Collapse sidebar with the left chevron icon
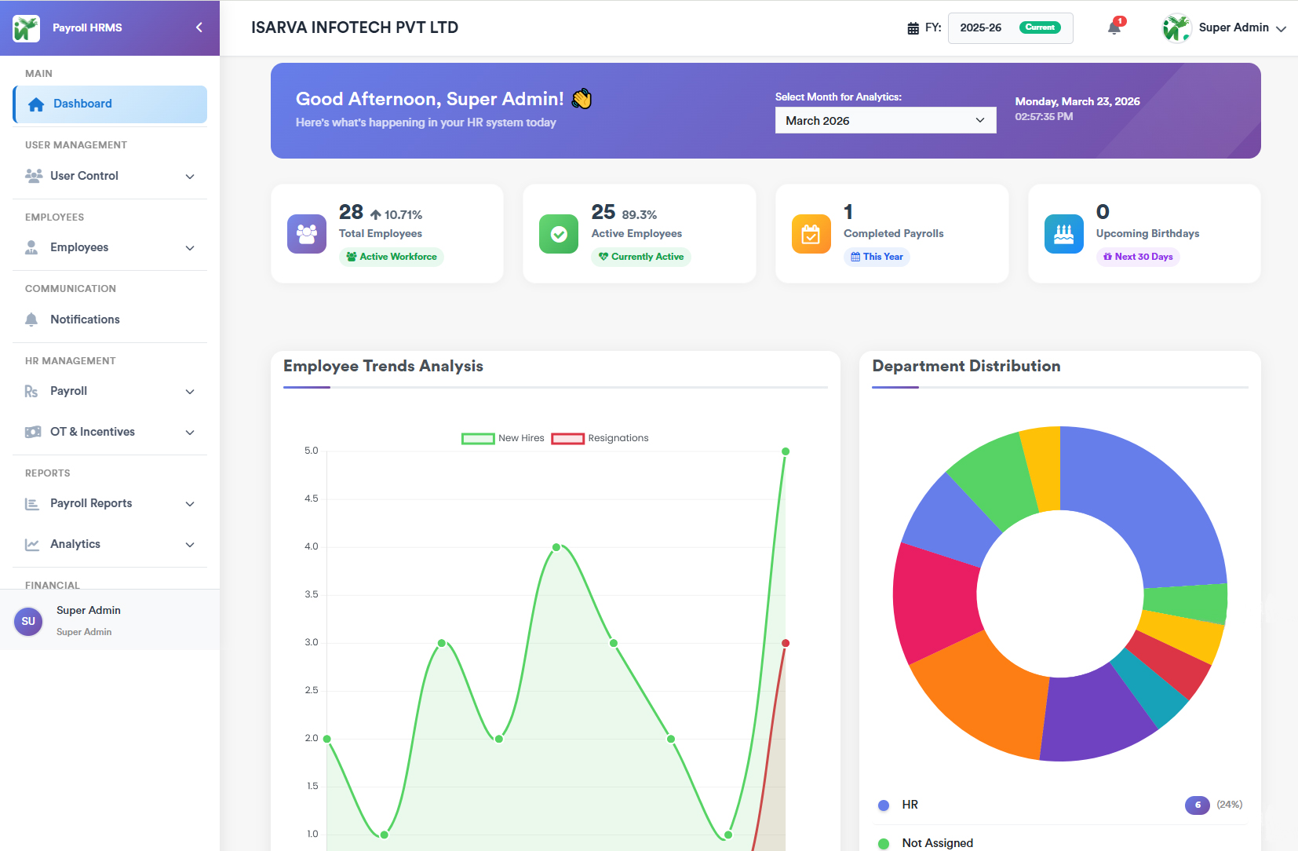Viewport: 1298px width, 851px height. (199, 27)
